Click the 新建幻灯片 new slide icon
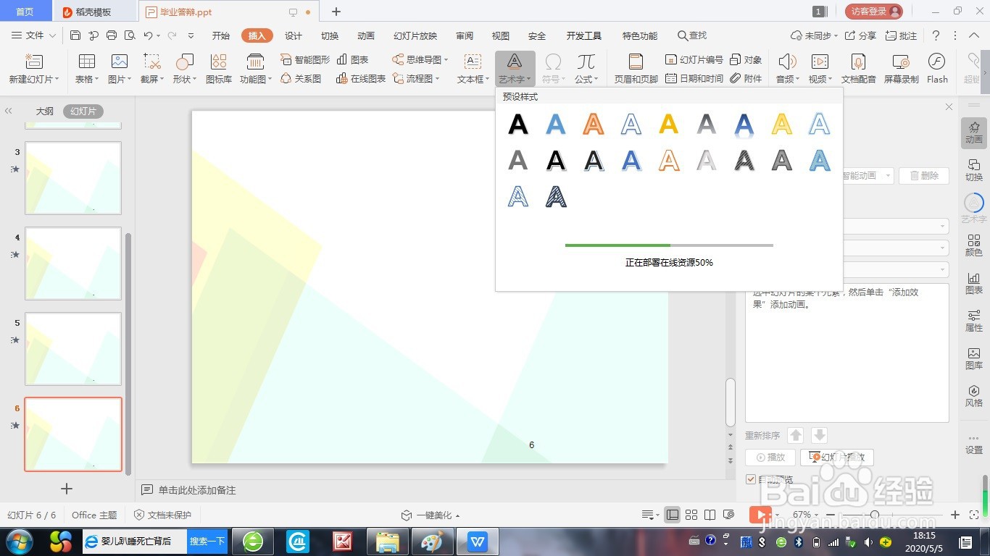This screenshot has width=990, height=556. click(x=33, y=62)
